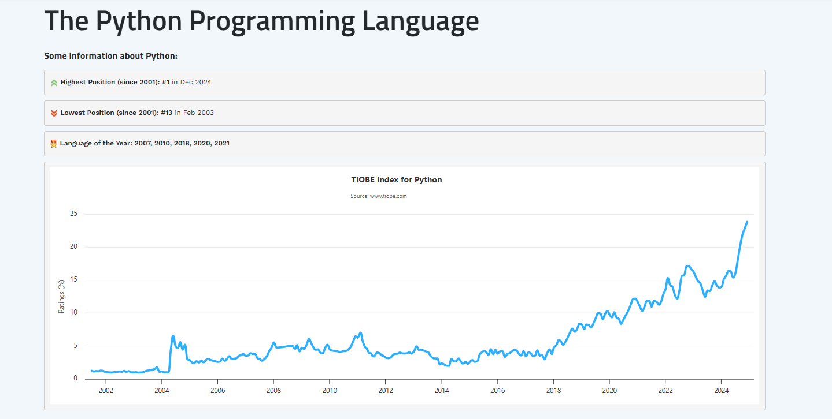This screenshot has width=832, height=419.
Task: Click the chart line's final peak near 2025
Action: pos(746,222)
